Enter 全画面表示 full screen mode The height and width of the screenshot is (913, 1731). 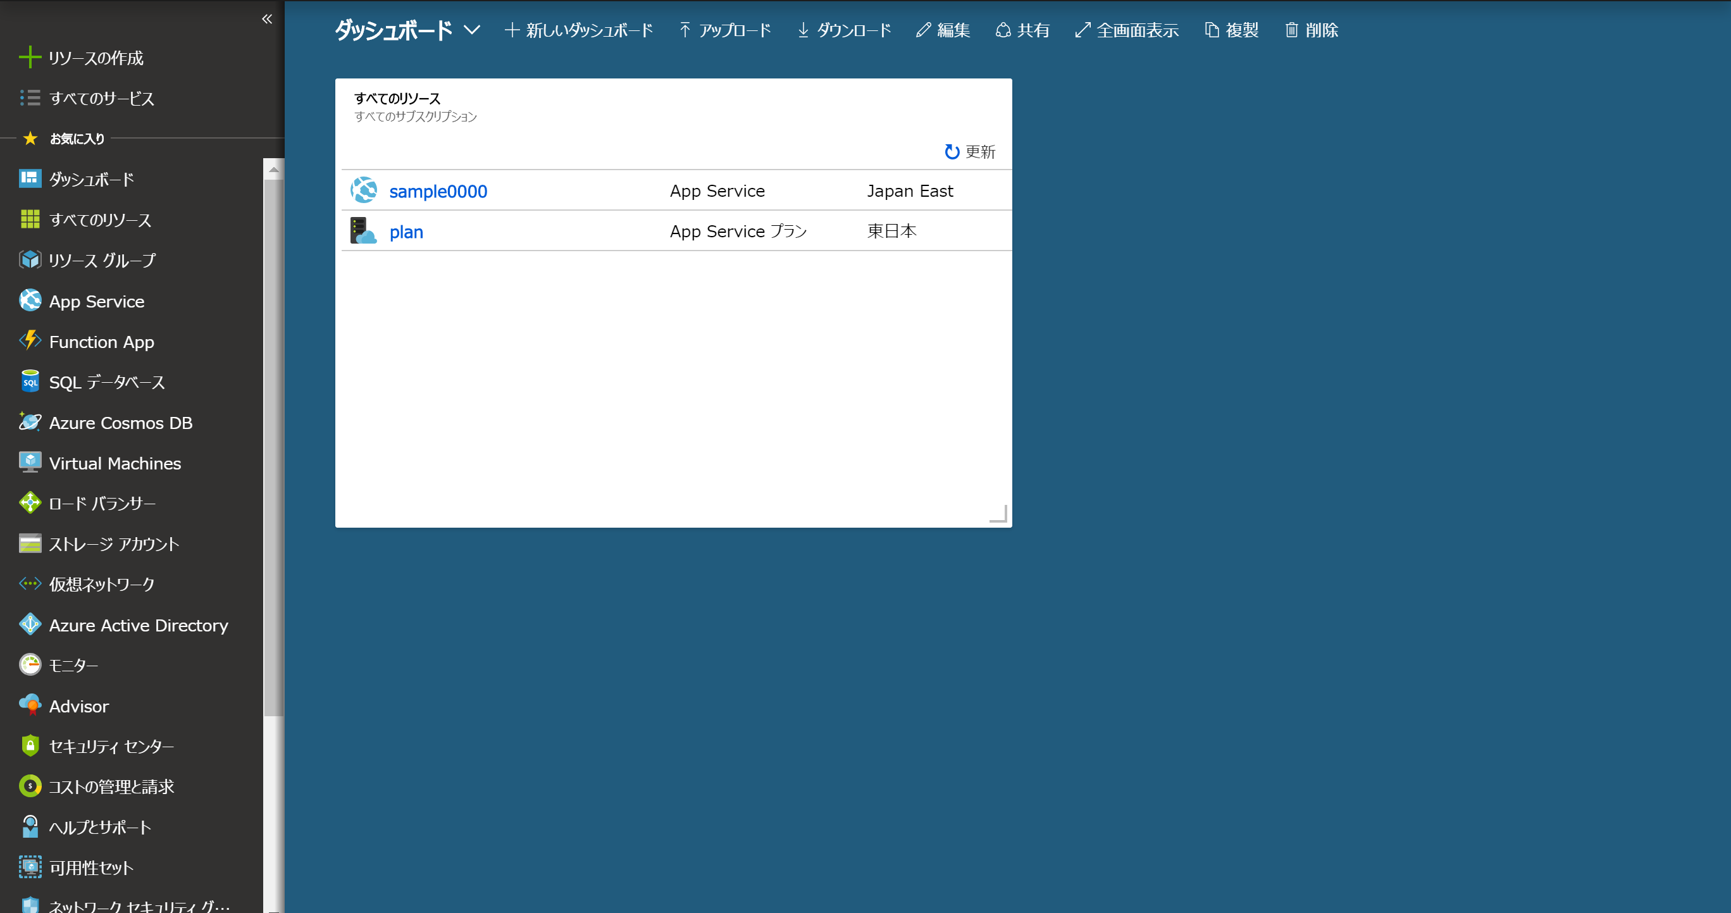(1126, 30)
